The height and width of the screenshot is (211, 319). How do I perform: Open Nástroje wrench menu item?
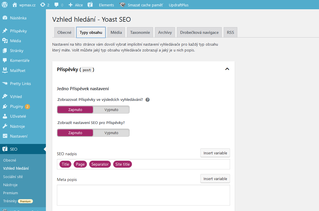[x=17, y=126]
